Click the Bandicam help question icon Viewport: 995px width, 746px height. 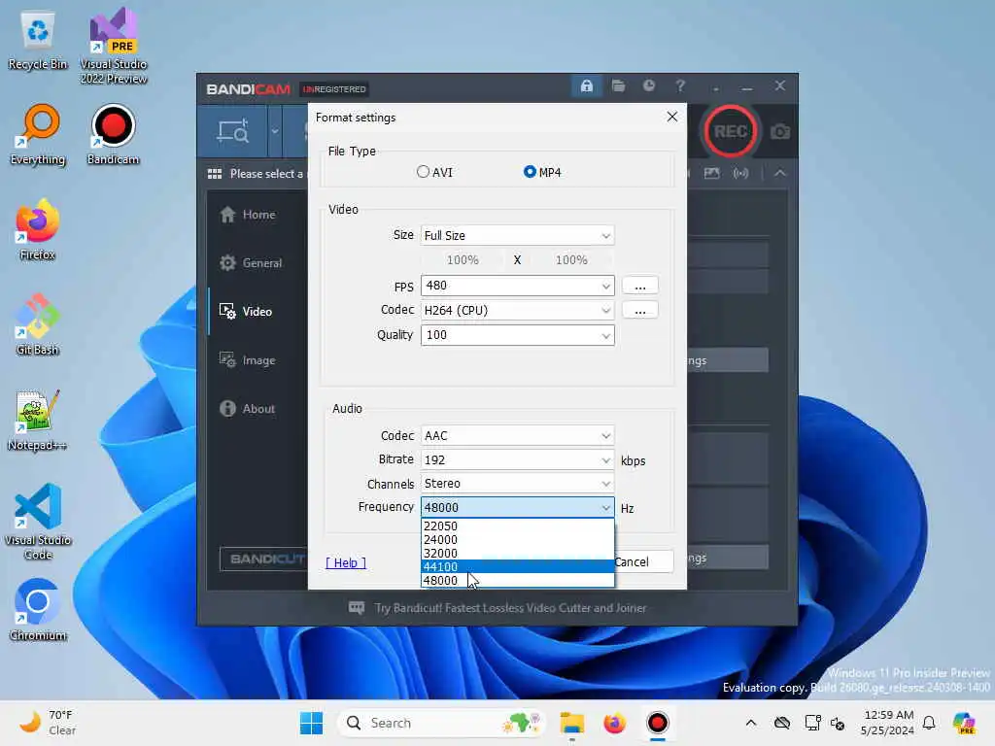[x=680, y=85]
